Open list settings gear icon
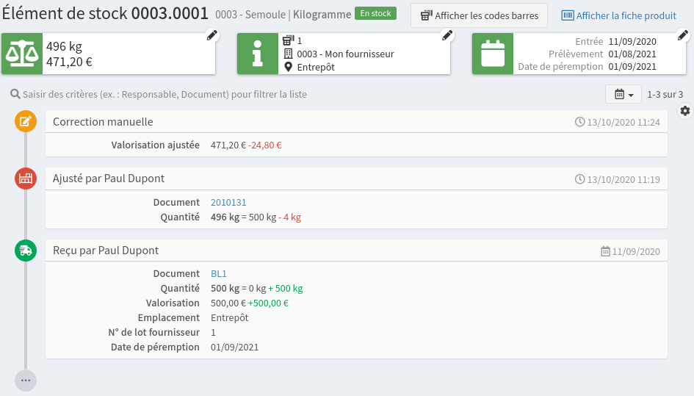This screenshot has height=396, width=694. tap(685, 111)
